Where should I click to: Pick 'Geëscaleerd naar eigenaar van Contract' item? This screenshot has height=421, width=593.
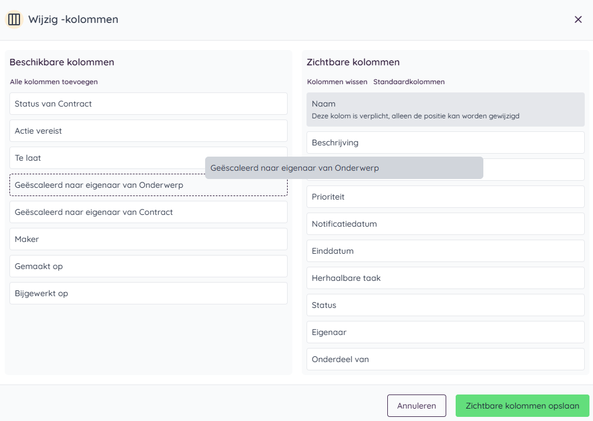148,212
